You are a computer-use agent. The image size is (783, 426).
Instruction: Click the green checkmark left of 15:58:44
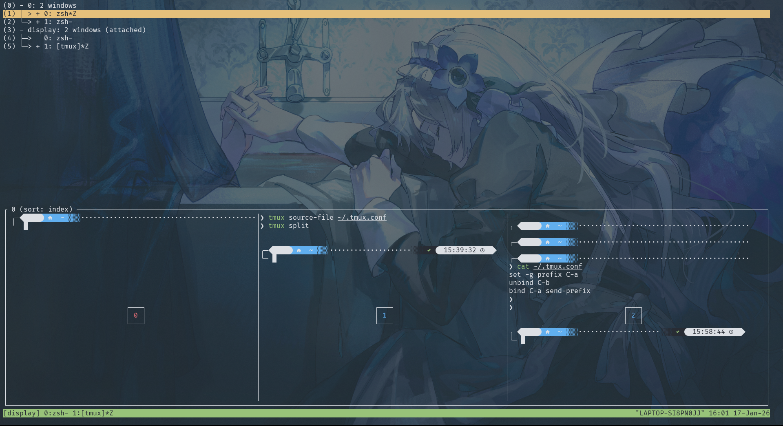[x=678, y=332]
